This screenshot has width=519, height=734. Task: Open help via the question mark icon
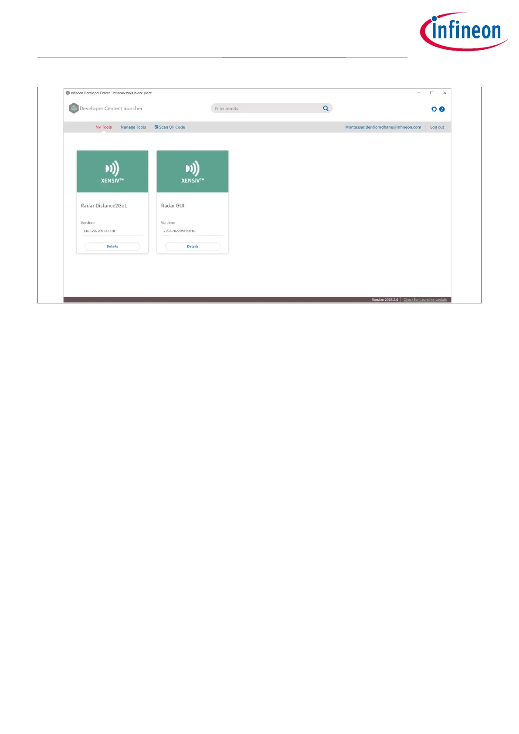coord(442,109)
